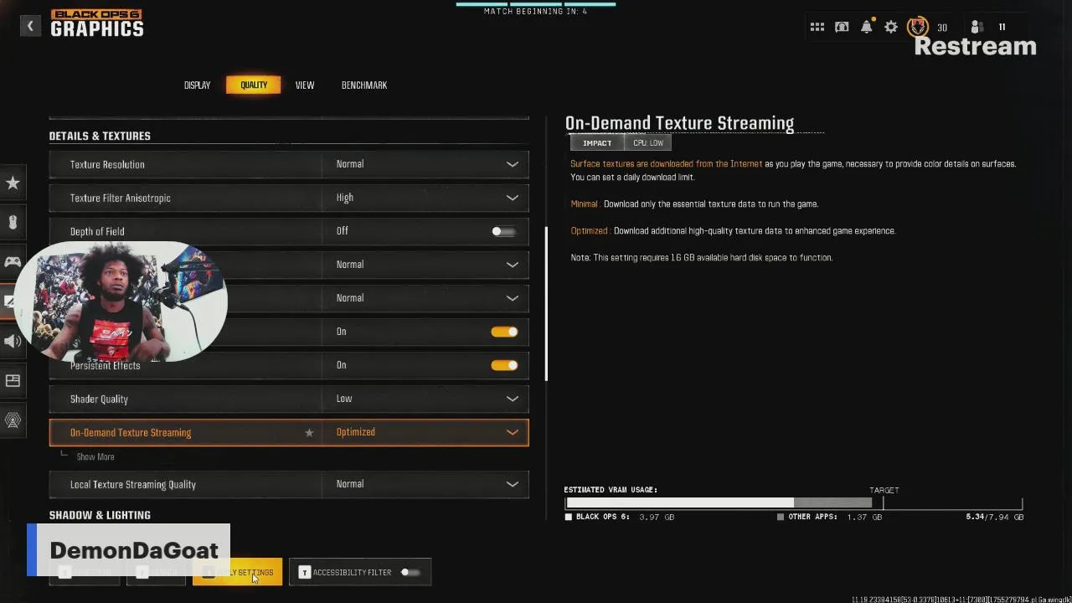
Task: Switch to the Quality tab
Action: (x=254, y=85)
